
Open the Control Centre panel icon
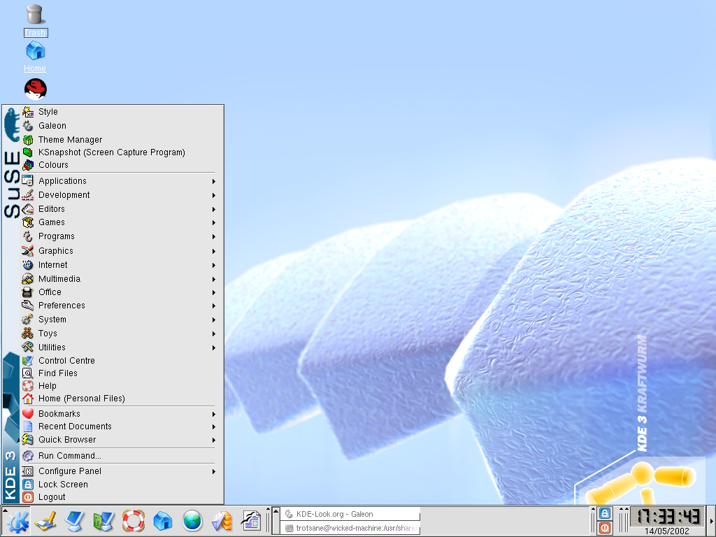(103, 521)
